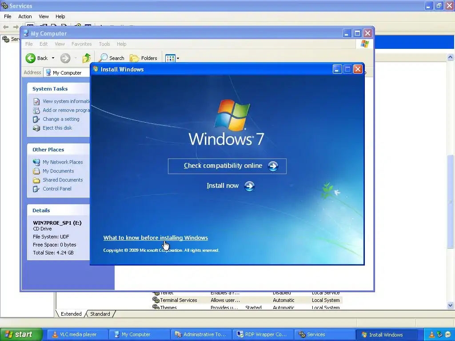
Task: Open My Computer Favorites menu
Action: coord(82,44)
